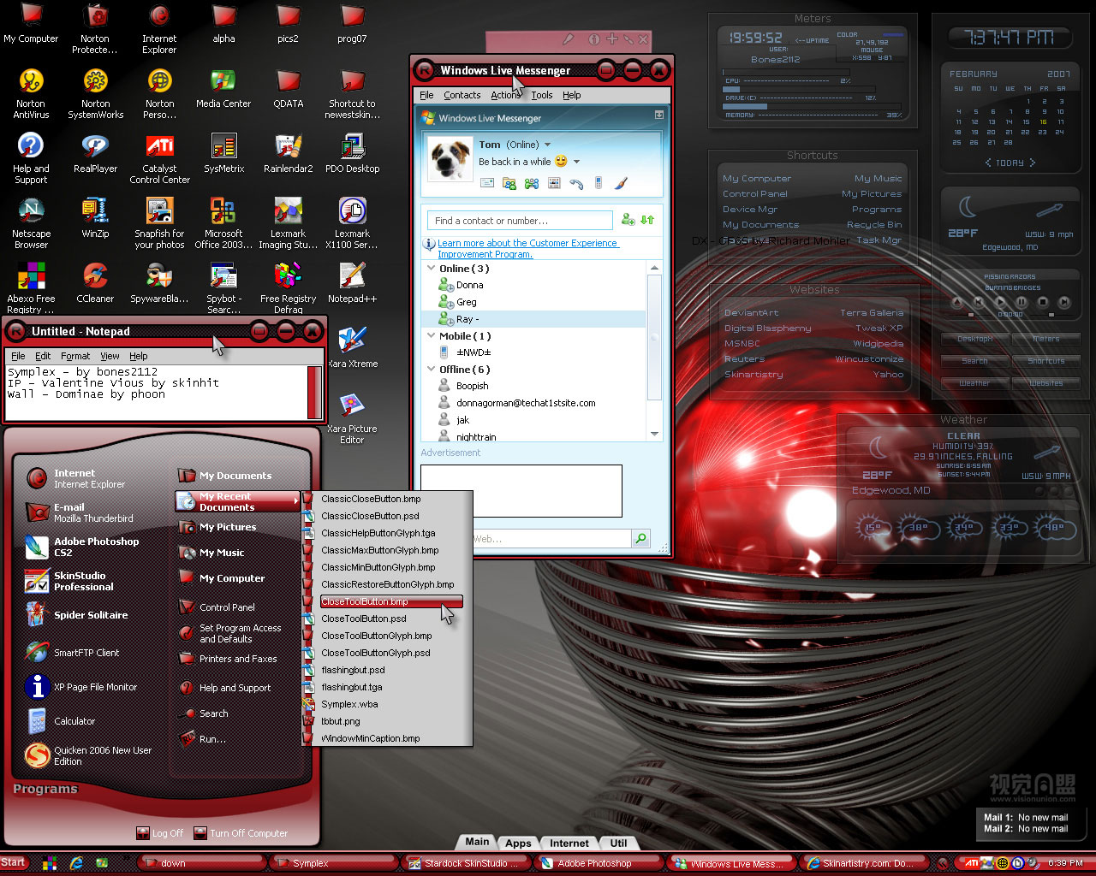Screen dimensions: 1096x876
Task: Open the Contacts menu in Messenger
Action: (462, 95)
